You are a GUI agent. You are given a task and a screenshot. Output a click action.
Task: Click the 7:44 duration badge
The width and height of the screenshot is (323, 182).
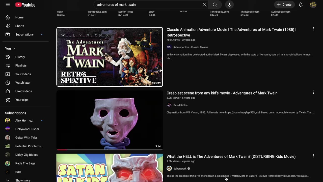click(x=158, y=147)
